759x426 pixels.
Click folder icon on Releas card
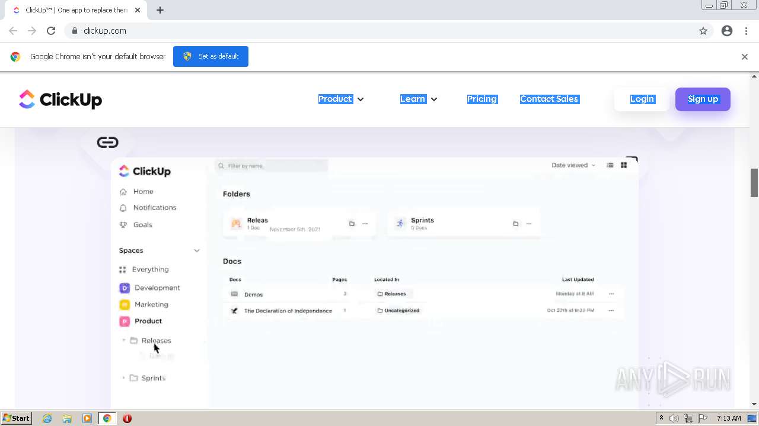352,224
